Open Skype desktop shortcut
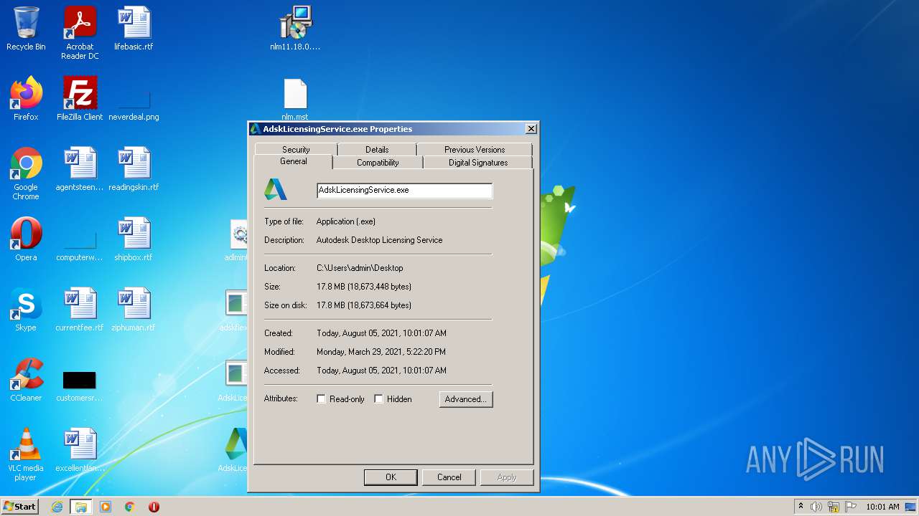 pyautogui.click(x=26, y=310)
